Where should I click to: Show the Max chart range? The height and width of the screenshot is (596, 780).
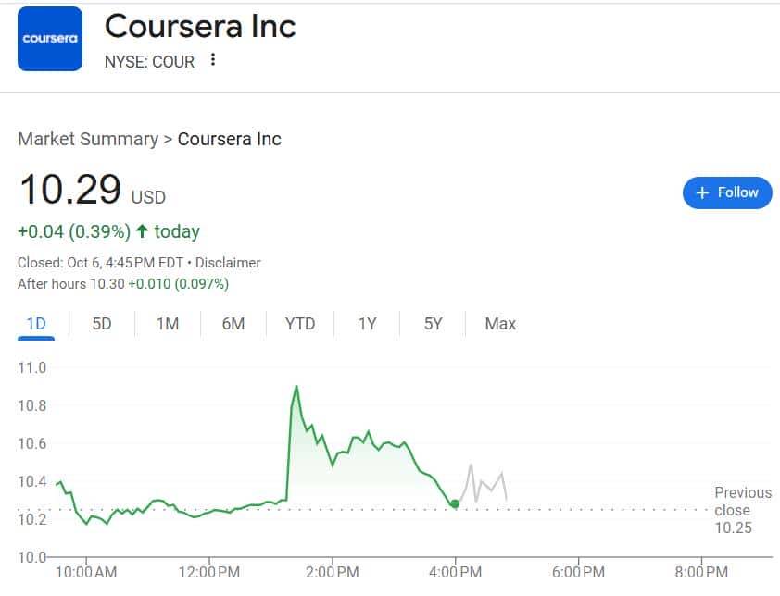pos(500,324)
